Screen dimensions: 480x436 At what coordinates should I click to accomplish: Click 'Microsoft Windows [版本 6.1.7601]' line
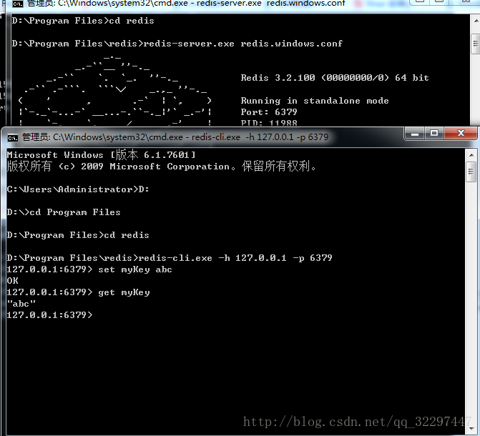pyautogui.click(x=101, y=155)
